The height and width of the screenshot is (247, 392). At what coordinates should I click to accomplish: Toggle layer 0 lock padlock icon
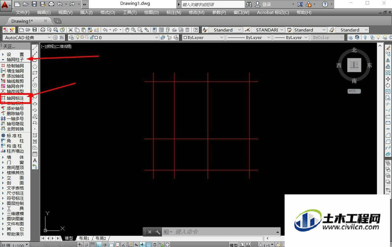92,37
